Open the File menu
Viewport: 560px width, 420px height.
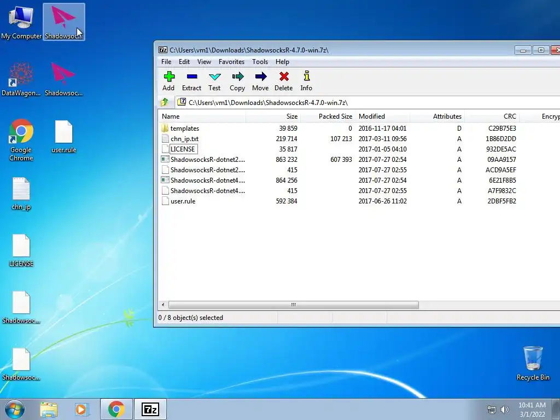point(166,62)
